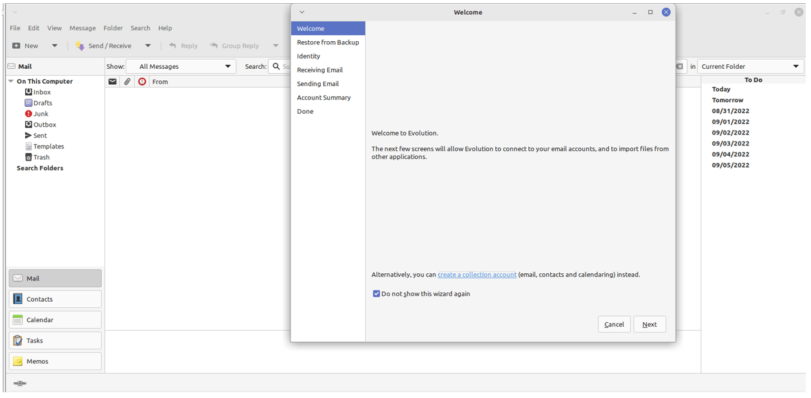Click the red Junk folder icon
This screenshot has height=398, width=811.
coord(28,114)
